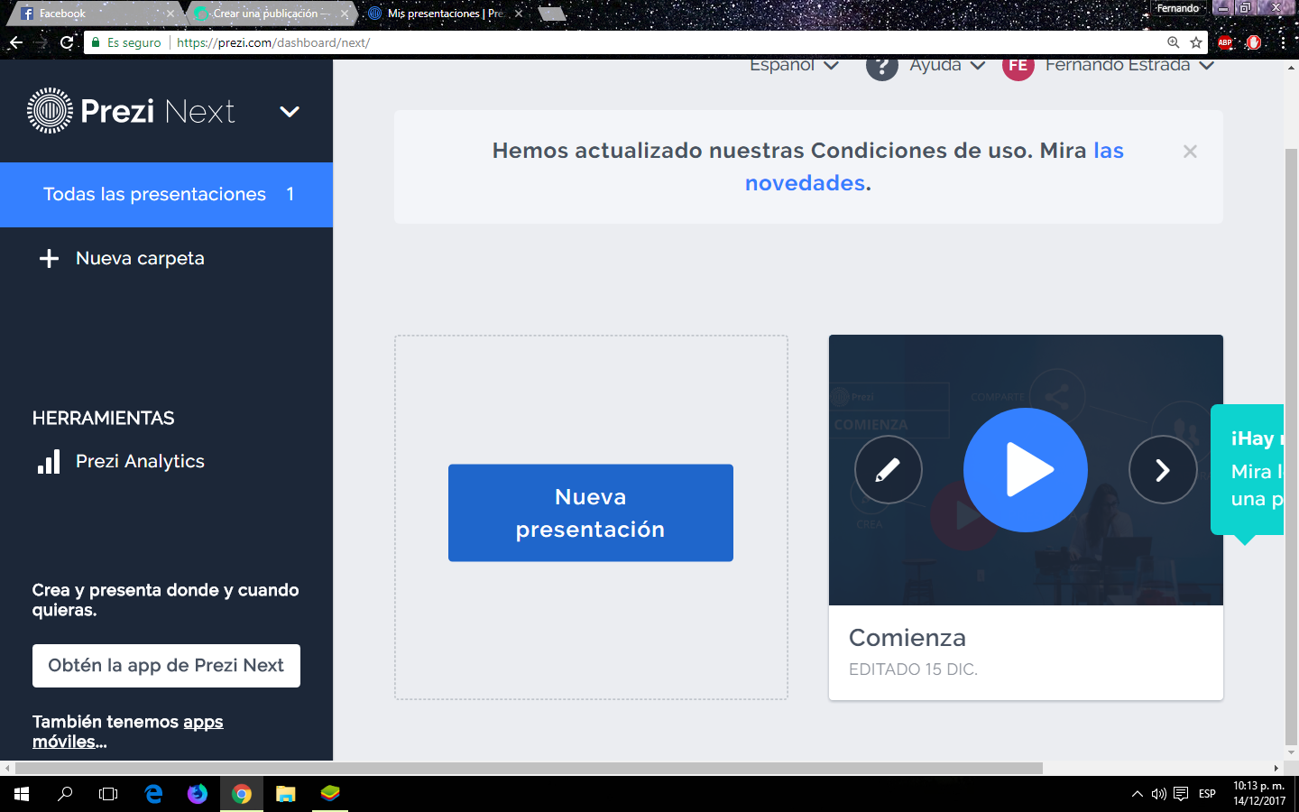Expand the Prezi Next product dropdown chevron
The image size is (1299, 812).
(x=289, y=112)
